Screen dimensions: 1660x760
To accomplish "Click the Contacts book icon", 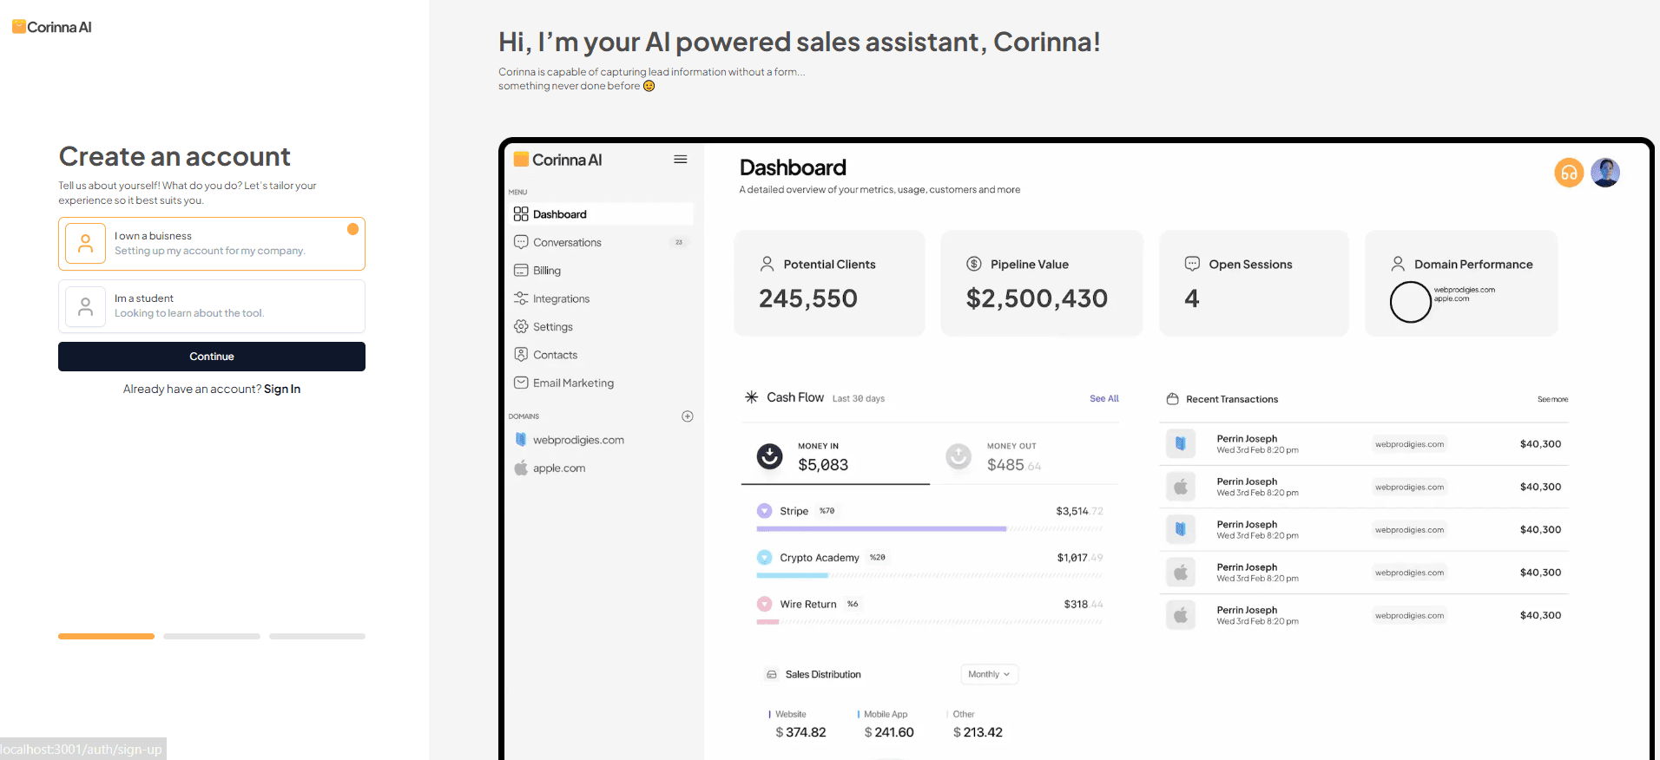I will pyautogui.click(x=521, y=354).
